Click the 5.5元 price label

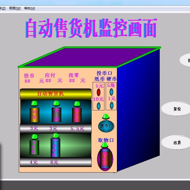tap(77, 129)
